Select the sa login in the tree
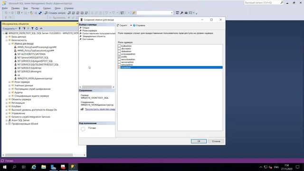The width and height of the screenshot is (304, 171). [19, 75]
